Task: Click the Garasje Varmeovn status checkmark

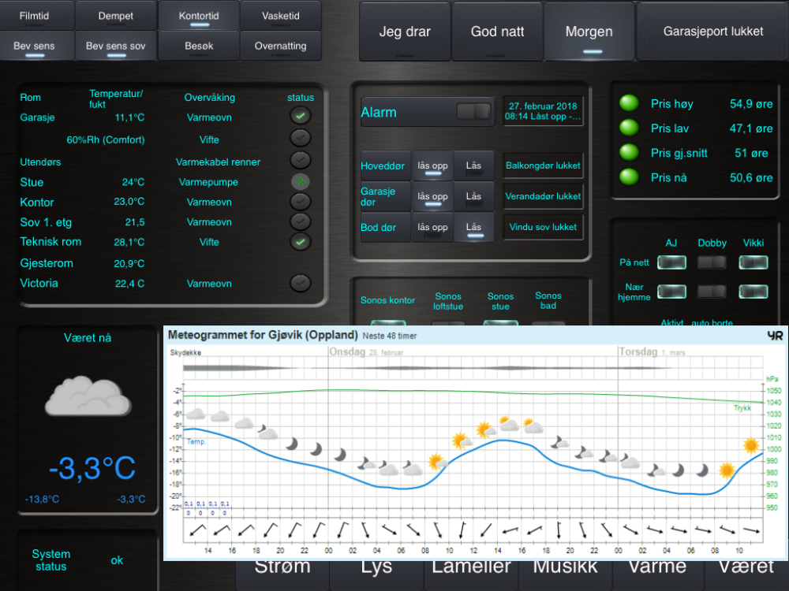Action: 300,117
